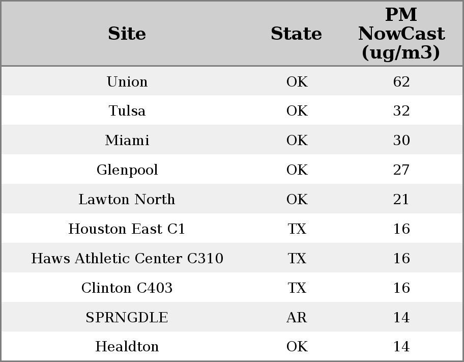
Task: Select the Healdton site cell
Action: pos(127,346)
